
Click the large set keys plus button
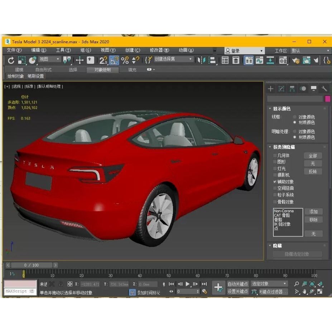click(x=218, y=288)
